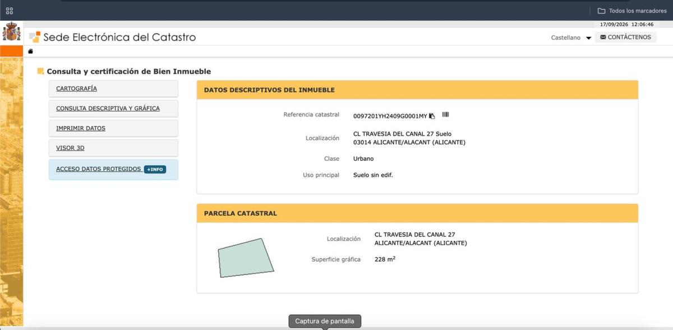Image resolution: width=673 pixels, height=330 pixels.
Task: Click the address CL TRAVESIA DEL CANAL 27 Suelo
Action: 402,134
